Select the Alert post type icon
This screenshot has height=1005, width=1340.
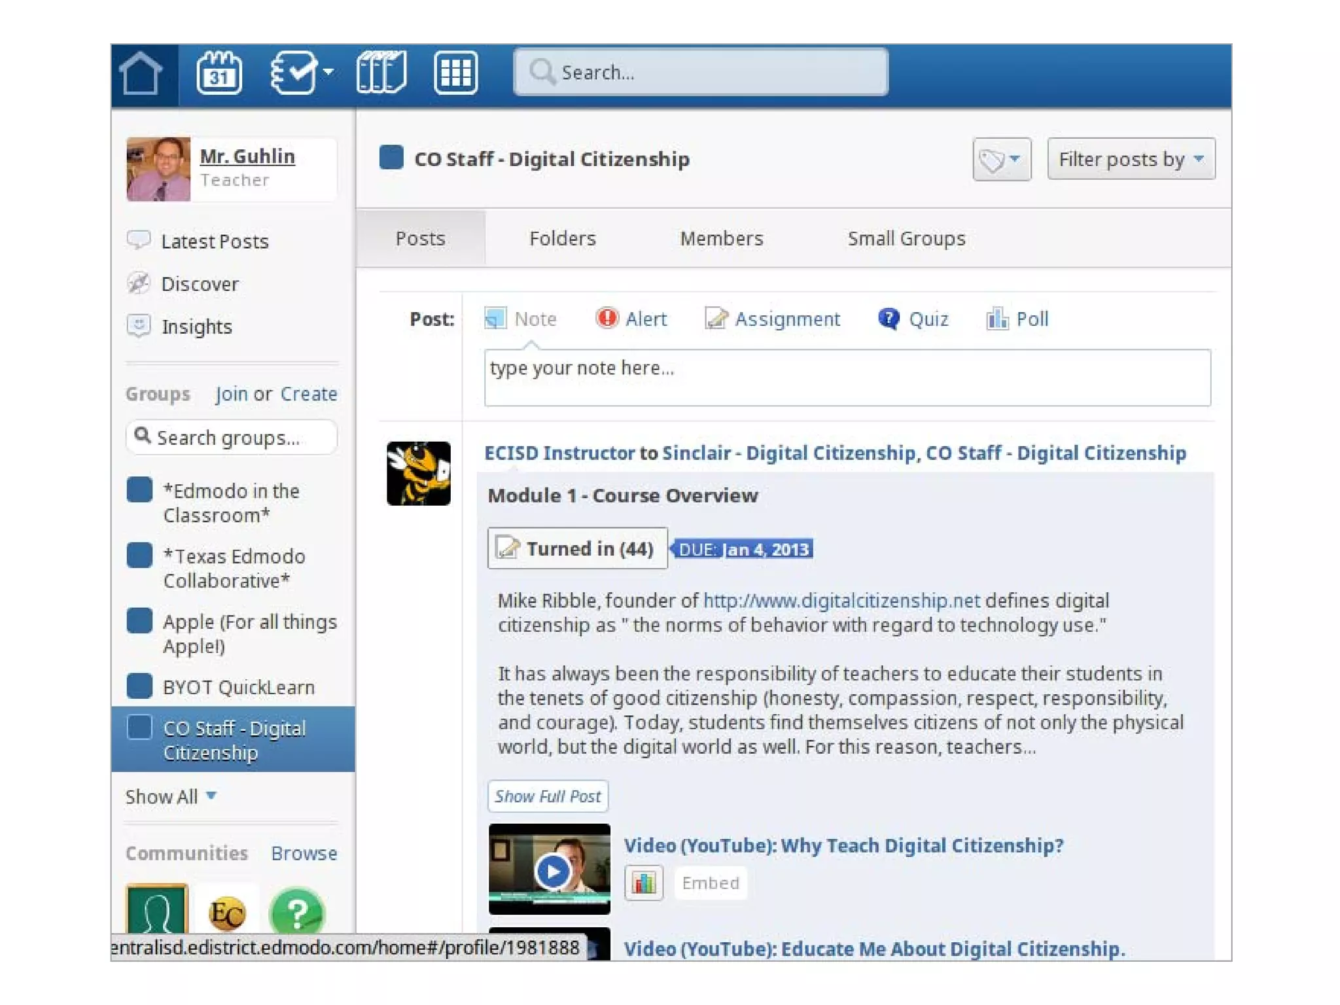pyautogui.click(x=607, y=319)
